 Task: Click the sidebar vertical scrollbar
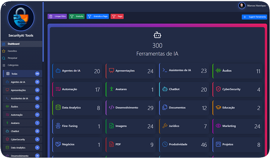click(43, 32)
